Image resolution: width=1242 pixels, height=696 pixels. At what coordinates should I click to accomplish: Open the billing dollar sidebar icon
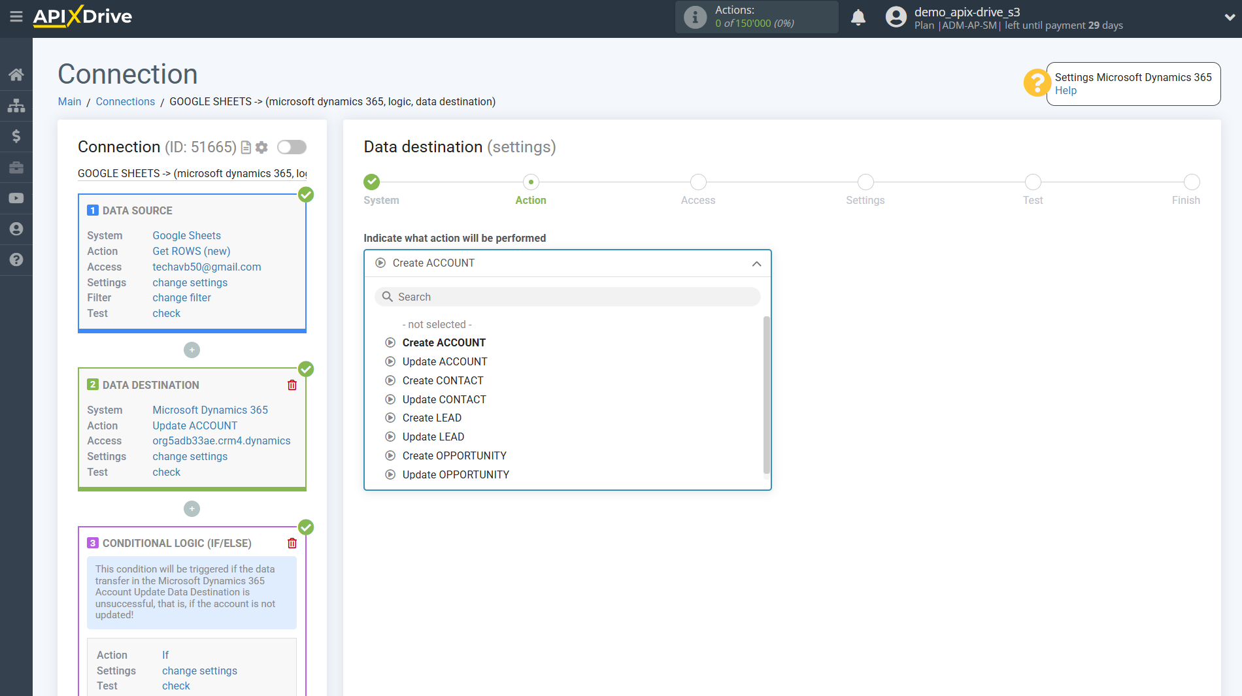pyautogui.click(x=16, y=136)
